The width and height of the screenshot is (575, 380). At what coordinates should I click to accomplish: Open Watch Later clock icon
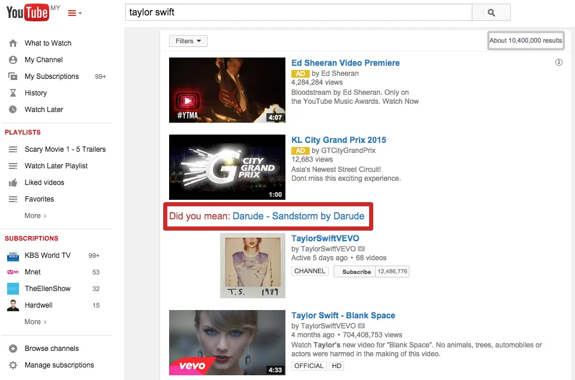pyautogui.click(x=12, y=109)
